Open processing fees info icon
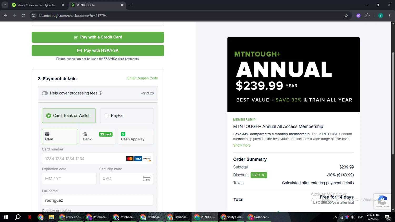 pyautogui.click(x=100, y=93)
